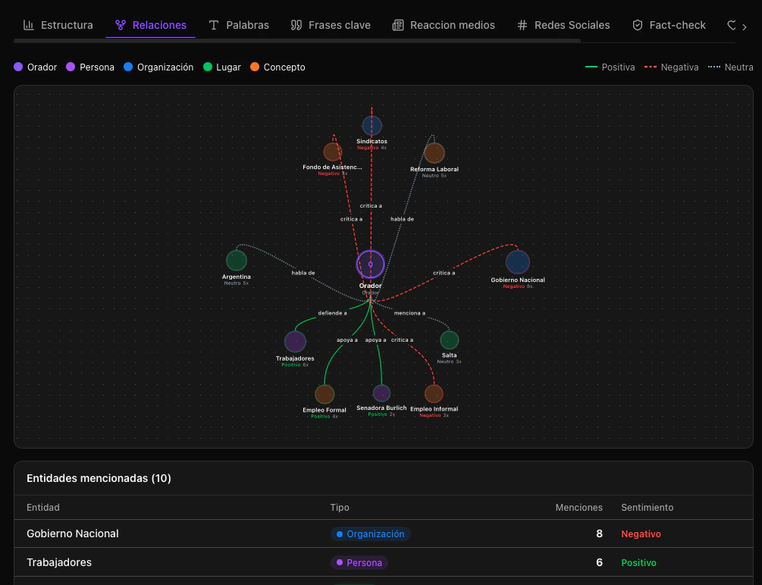762x585 pixels.
Task: Select the shield icon on the Fact-check tab
Action: [x=637, y=24]
